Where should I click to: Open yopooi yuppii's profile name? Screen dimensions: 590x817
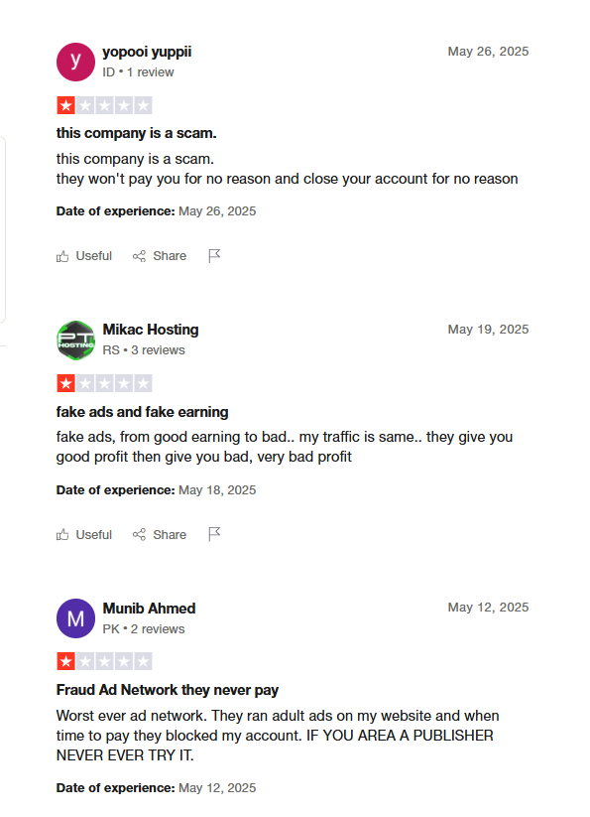147,52
